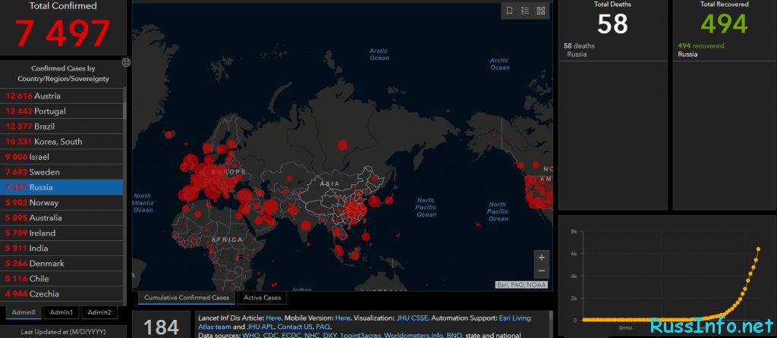
Task: Switch to Active Cases tab
Action: pyautogui.click(x=262, y=297)
